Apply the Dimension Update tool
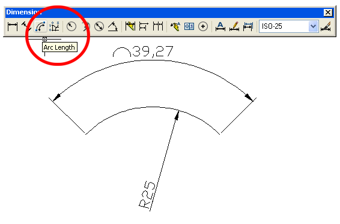Image resolution: width=340 pixels, height=224 pixels. [x=248, y=26]
